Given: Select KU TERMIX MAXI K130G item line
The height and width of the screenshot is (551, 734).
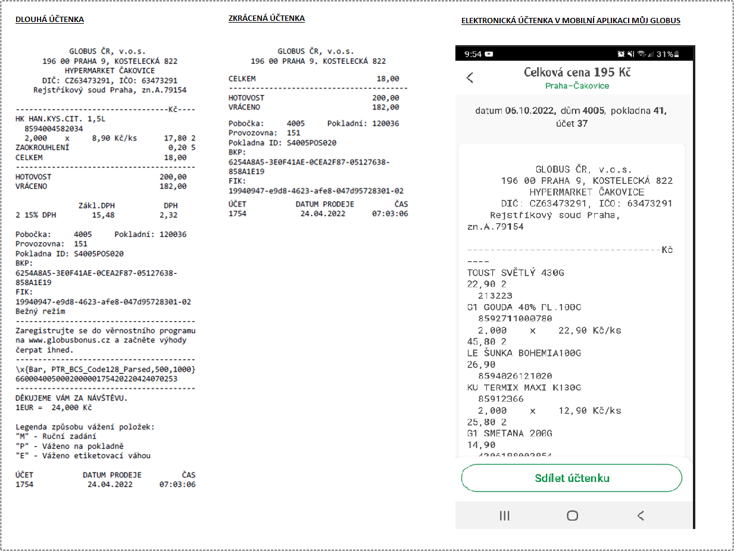Looking at the screenshot, I should coord(524,388).
